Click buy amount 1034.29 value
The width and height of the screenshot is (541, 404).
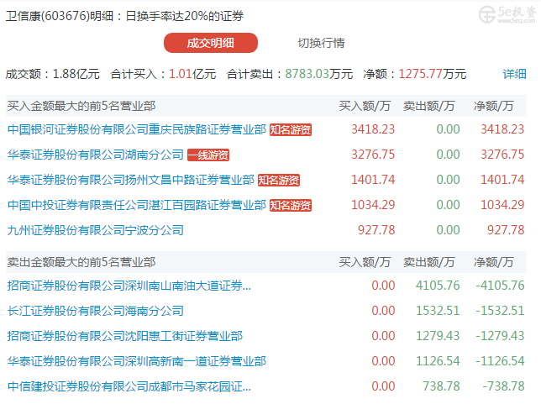(x=373, y=205)
